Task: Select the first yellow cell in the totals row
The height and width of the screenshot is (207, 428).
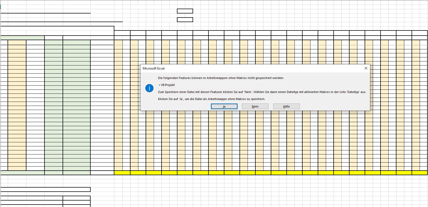Action: point(122,173)
